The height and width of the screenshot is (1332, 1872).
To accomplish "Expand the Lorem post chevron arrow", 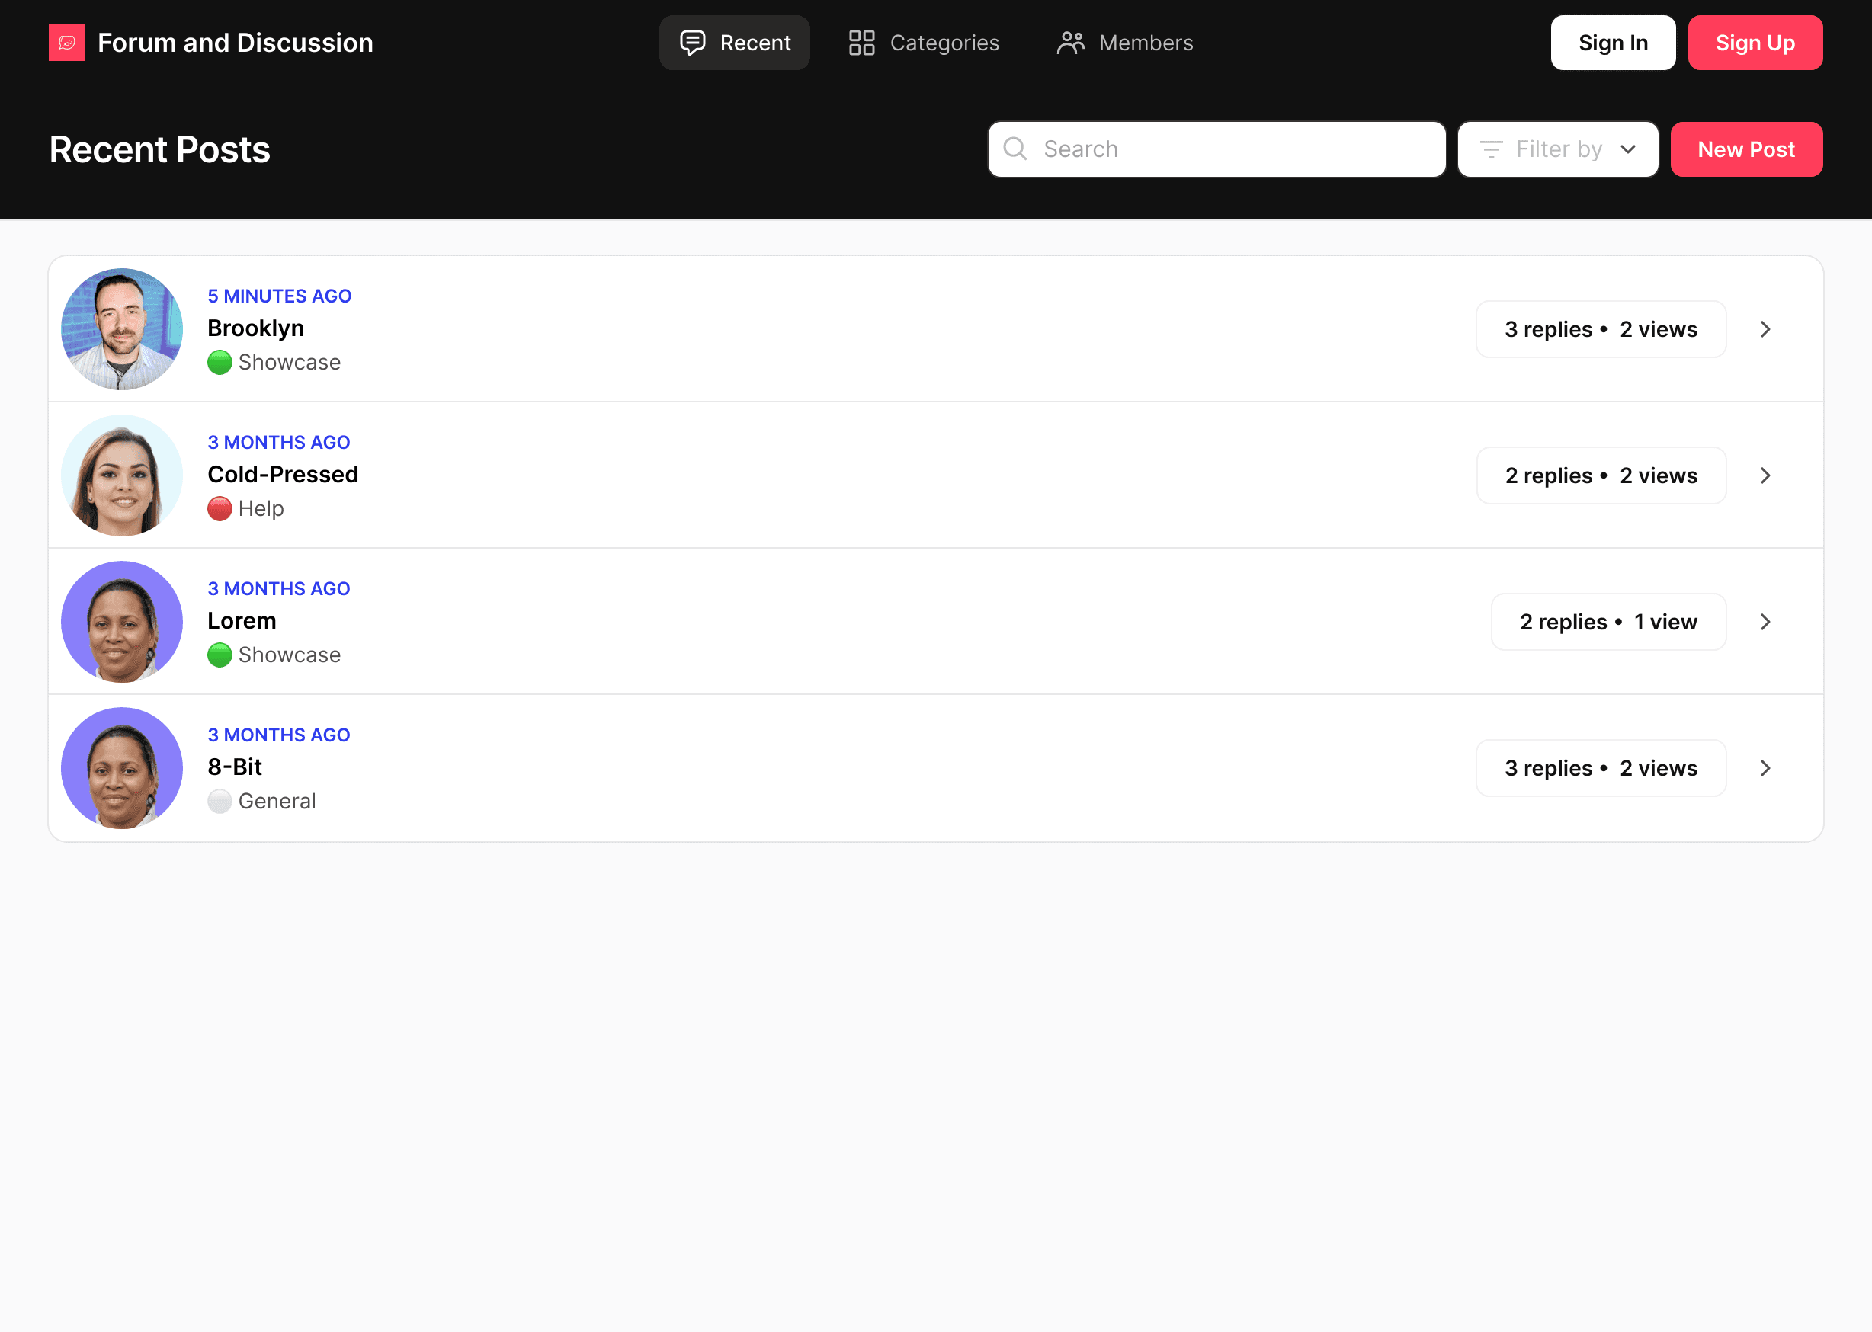I will coord(1764,621).
